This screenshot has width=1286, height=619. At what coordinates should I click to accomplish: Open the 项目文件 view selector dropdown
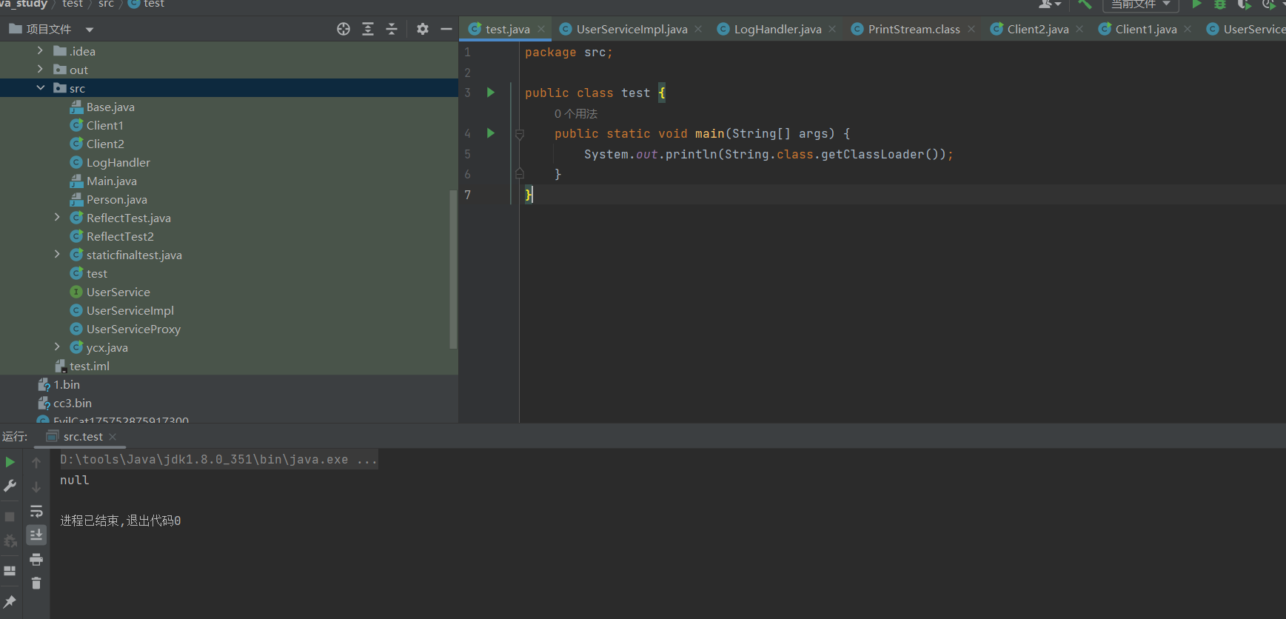click(51, 29)
